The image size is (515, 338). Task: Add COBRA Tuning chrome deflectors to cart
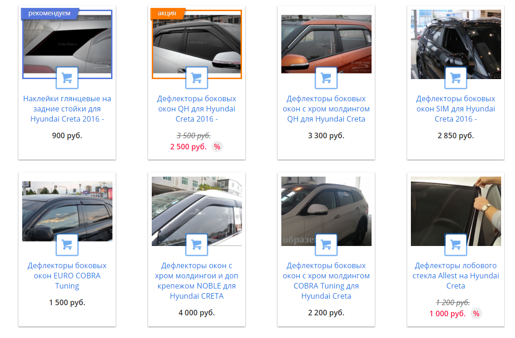[x=326, y=245]
